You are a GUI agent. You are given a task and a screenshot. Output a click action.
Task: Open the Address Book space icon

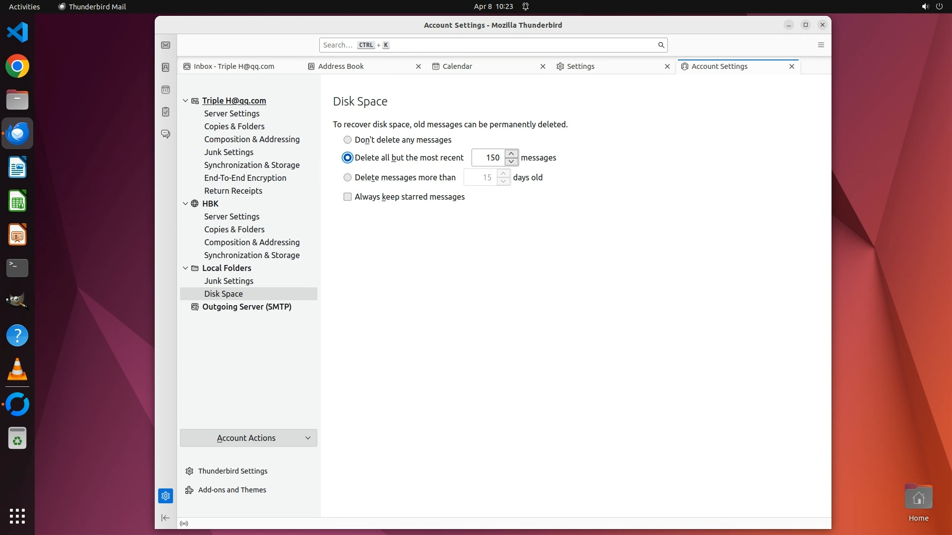coord(166,67)
